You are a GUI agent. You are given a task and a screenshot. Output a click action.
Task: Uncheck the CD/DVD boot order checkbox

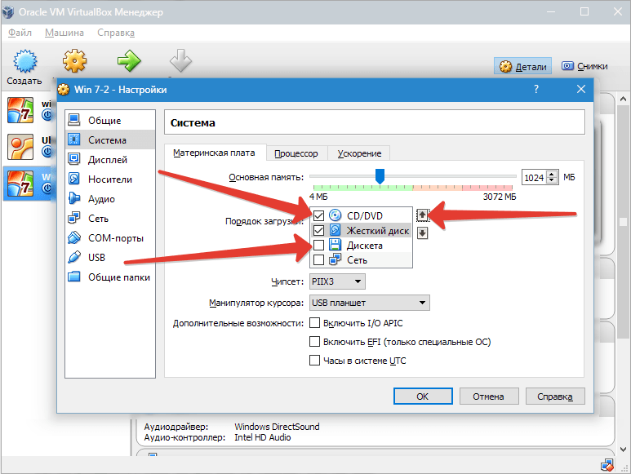coord(318,215)
